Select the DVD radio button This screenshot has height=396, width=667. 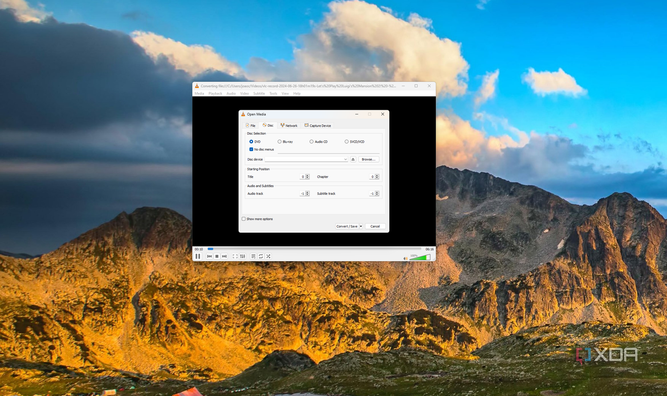251,142
